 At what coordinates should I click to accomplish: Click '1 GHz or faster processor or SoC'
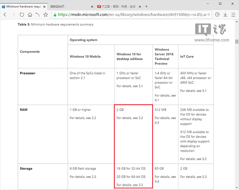tap(129, 75)
